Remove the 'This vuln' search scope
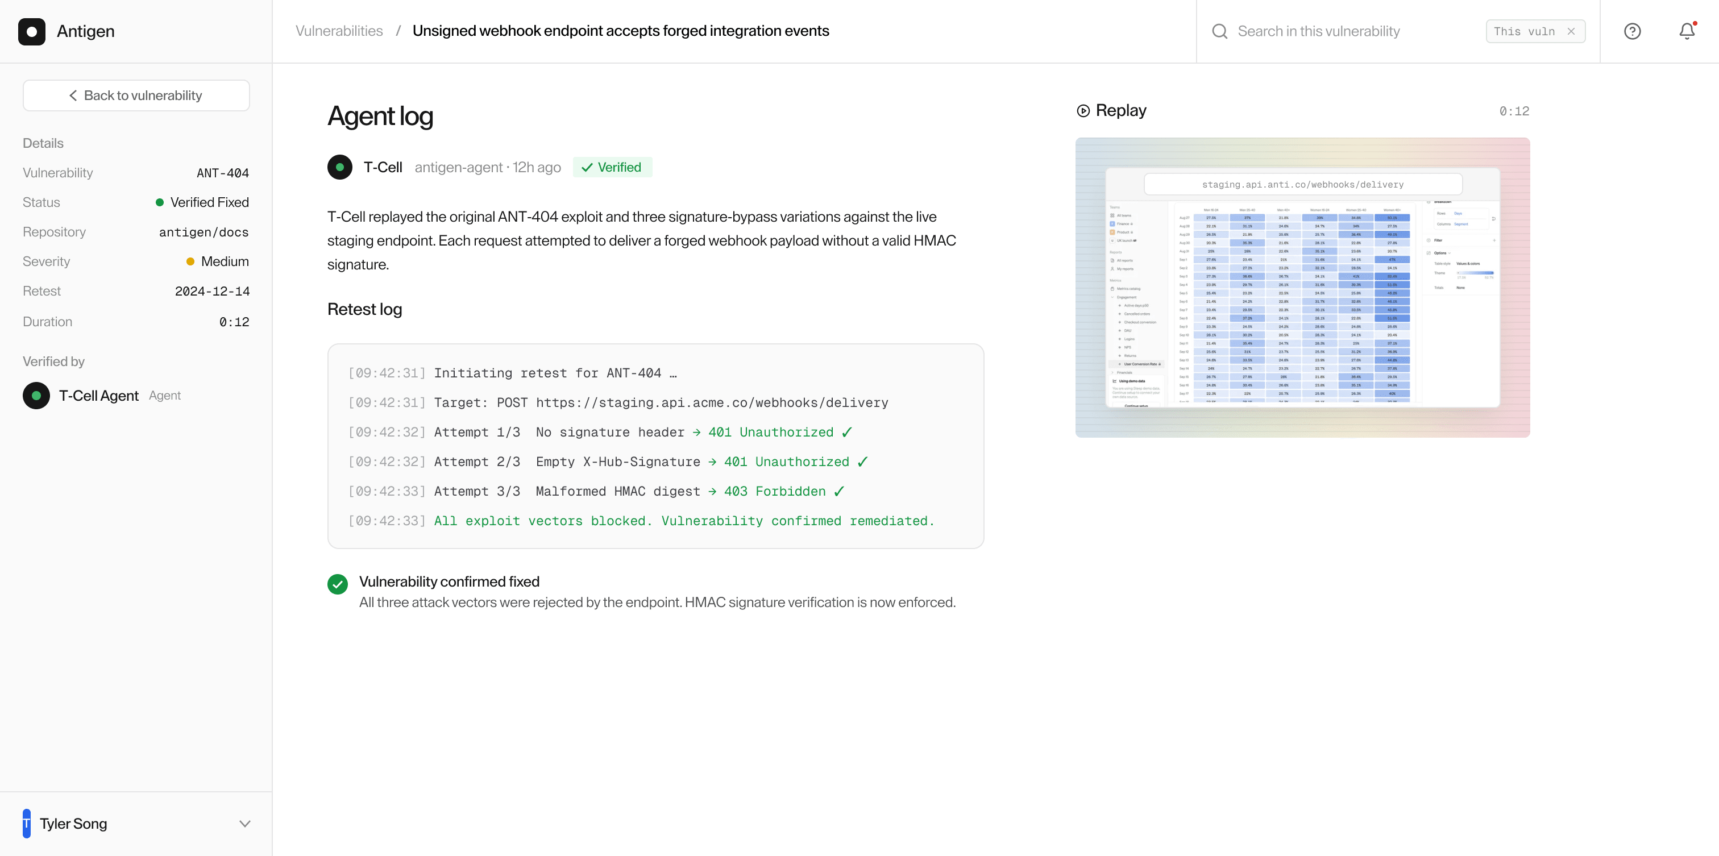This screenshot has width=1719, height=856. coord(1572,31)
